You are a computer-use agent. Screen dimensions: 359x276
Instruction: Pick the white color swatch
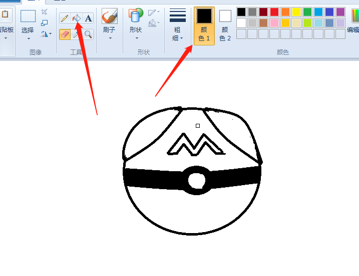tap(241, 23)
